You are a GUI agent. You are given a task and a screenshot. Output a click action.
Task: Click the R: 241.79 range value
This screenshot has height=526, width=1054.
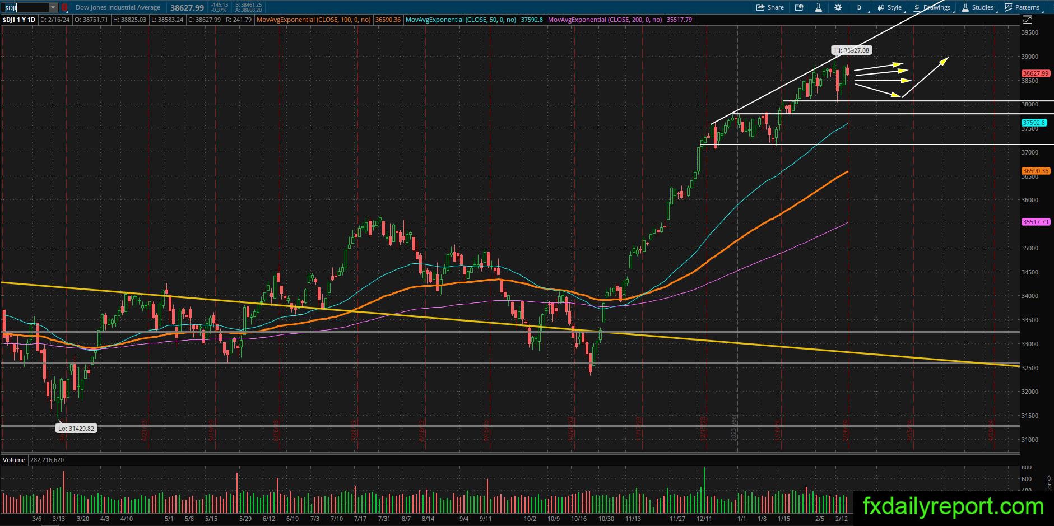(x=239, y=20)
